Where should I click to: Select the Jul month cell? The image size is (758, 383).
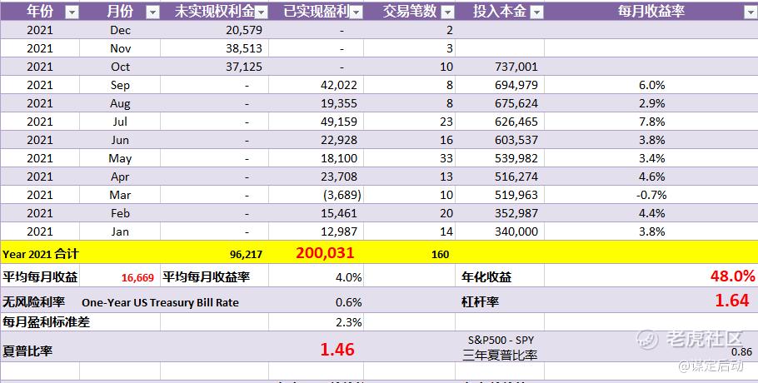(x=120, y=122)
